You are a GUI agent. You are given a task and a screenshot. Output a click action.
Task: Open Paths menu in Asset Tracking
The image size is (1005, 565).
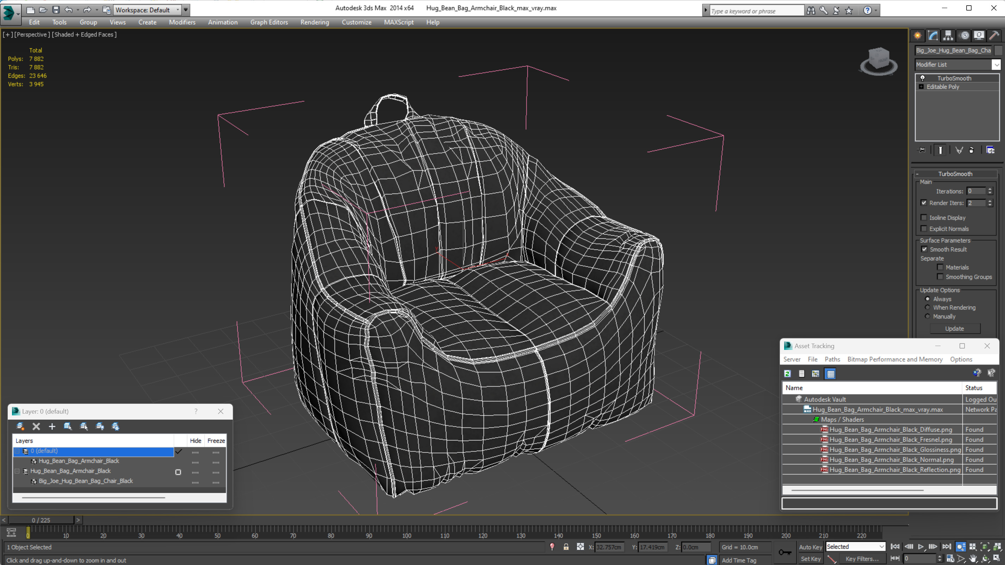coord(832,359)
